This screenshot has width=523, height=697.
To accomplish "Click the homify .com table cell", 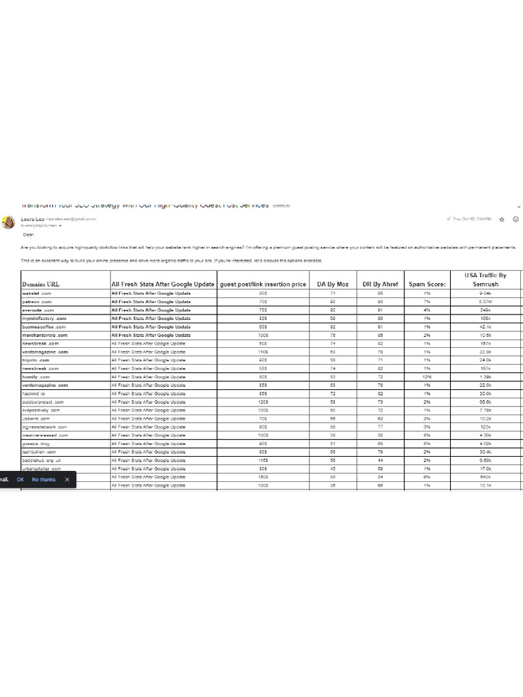I will point(66,377).
